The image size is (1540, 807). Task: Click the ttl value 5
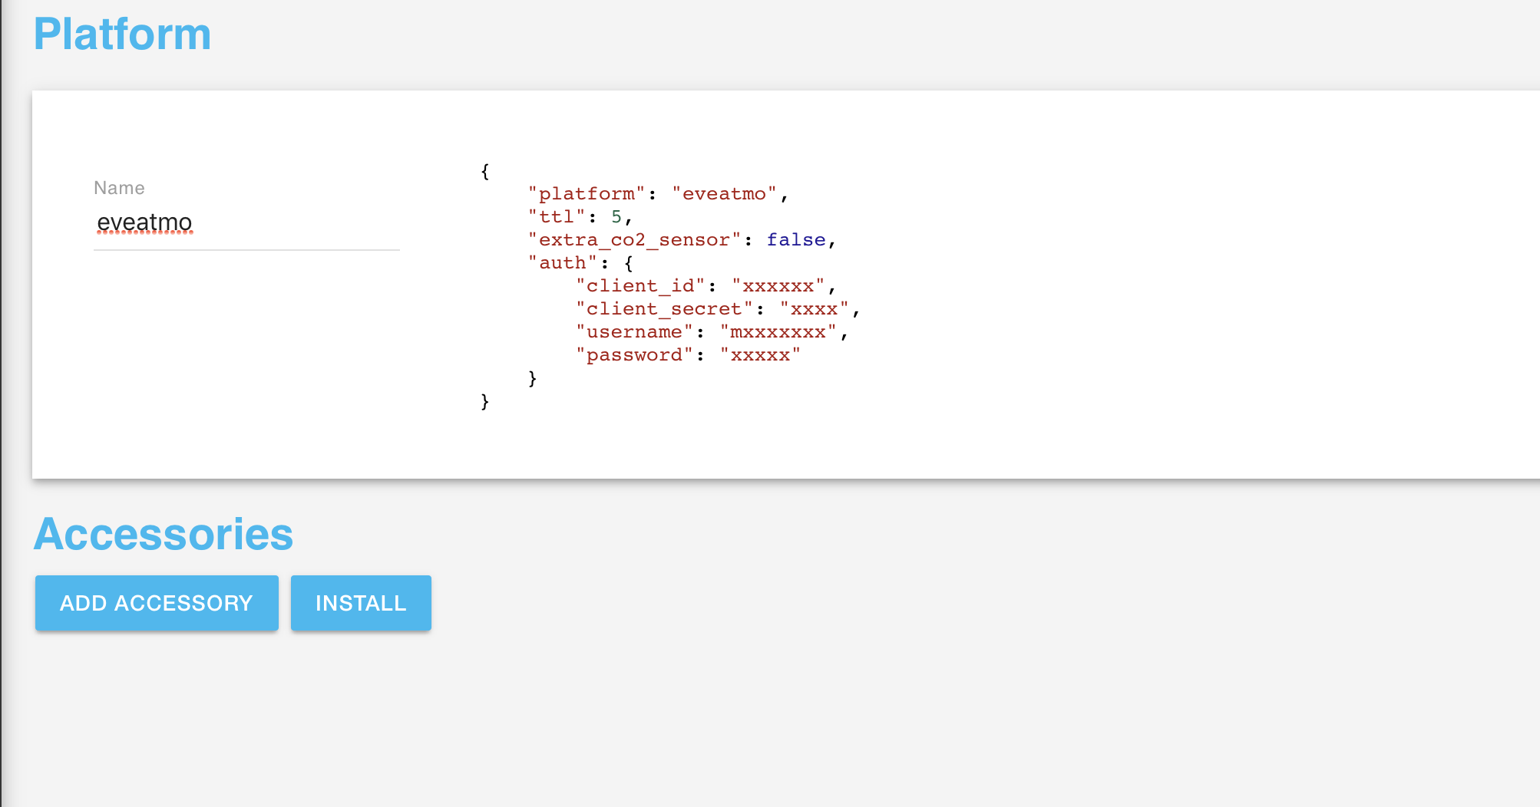[616, 217]
